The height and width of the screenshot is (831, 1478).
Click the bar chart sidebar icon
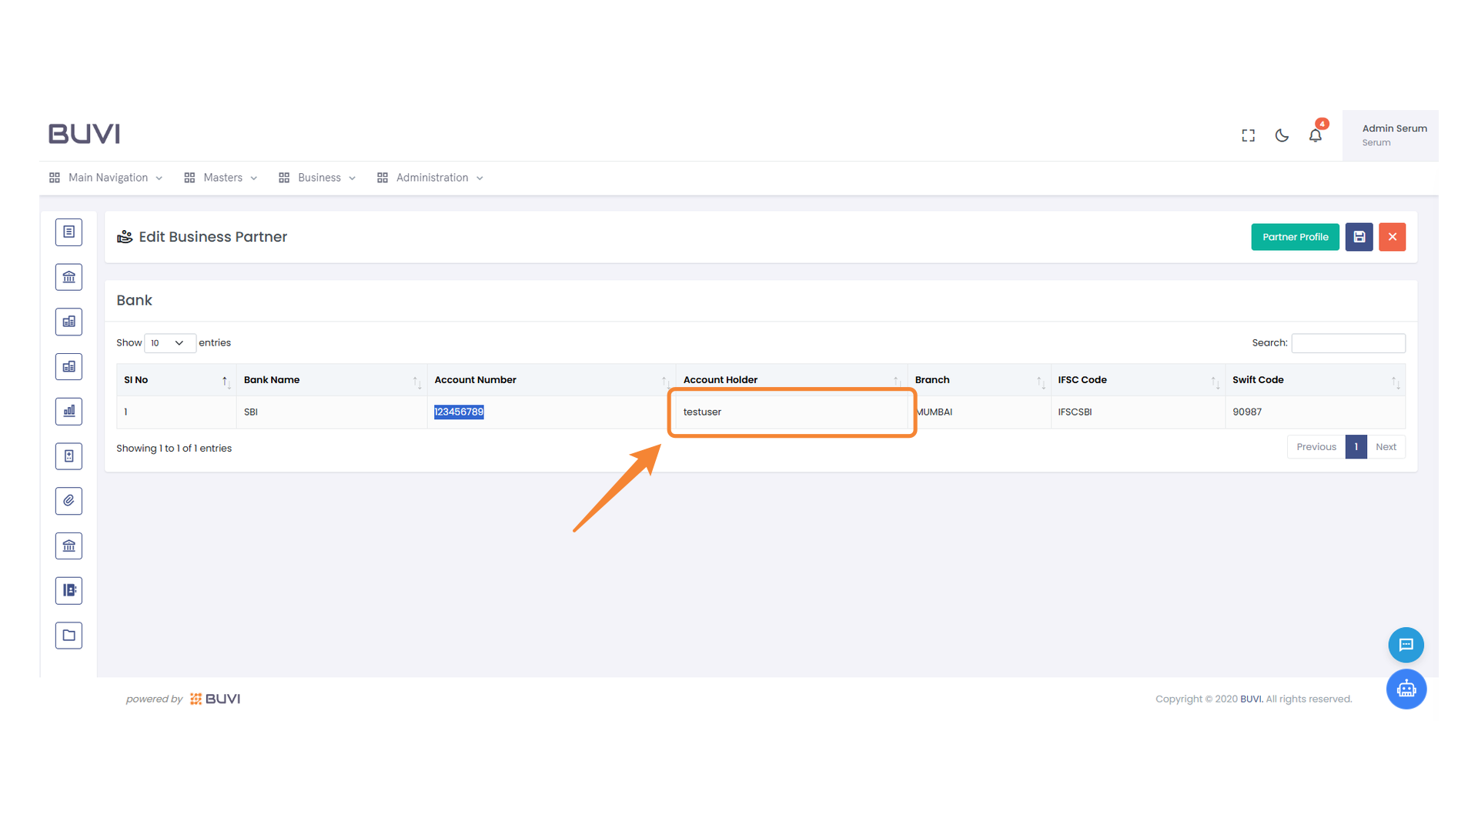click(x=69, y=411)
